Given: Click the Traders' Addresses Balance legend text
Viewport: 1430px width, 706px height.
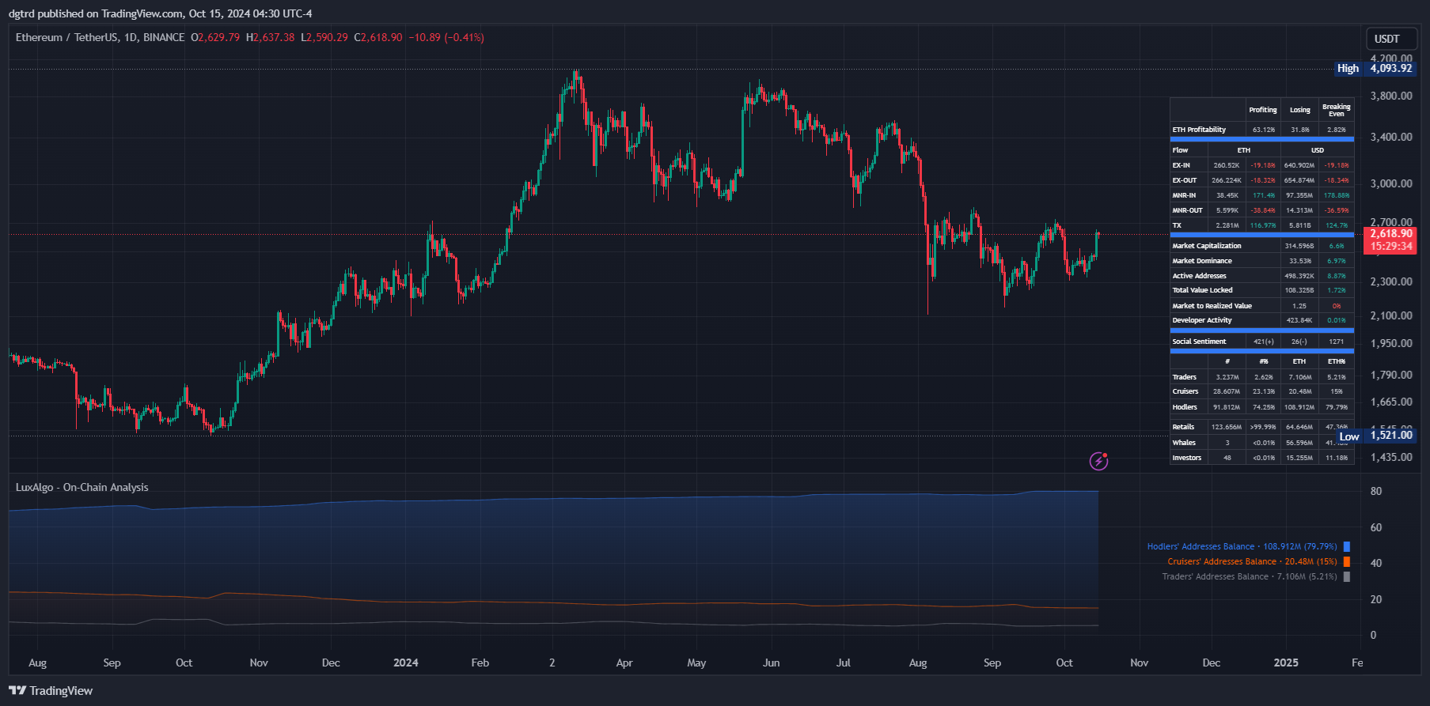Looking at the screenshot, I should pos(1250,576).
